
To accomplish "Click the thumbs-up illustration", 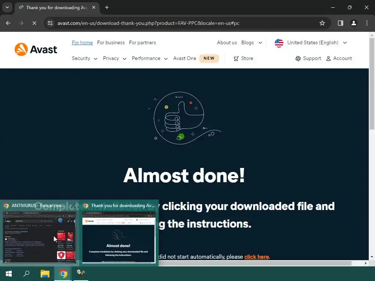I will click(x=184, y=118).
